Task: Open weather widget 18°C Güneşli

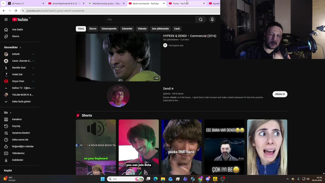Action: pos(10,179)
